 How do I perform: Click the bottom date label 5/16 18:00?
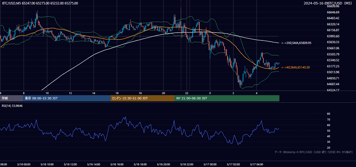(140, 164)
